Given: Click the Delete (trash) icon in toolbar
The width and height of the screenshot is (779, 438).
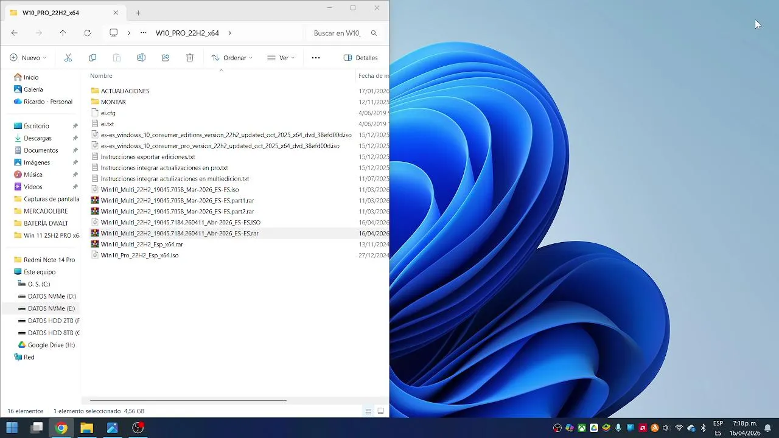Looking at the screenshot, I should 190,58.
